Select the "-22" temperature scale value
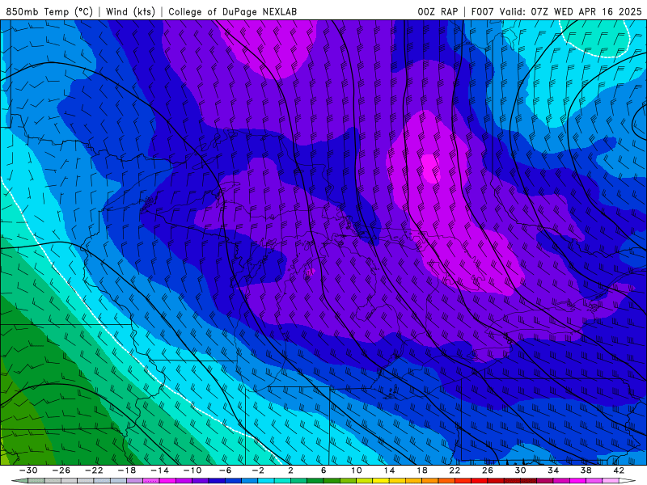 pyautogui.click(x=94, y=470)
